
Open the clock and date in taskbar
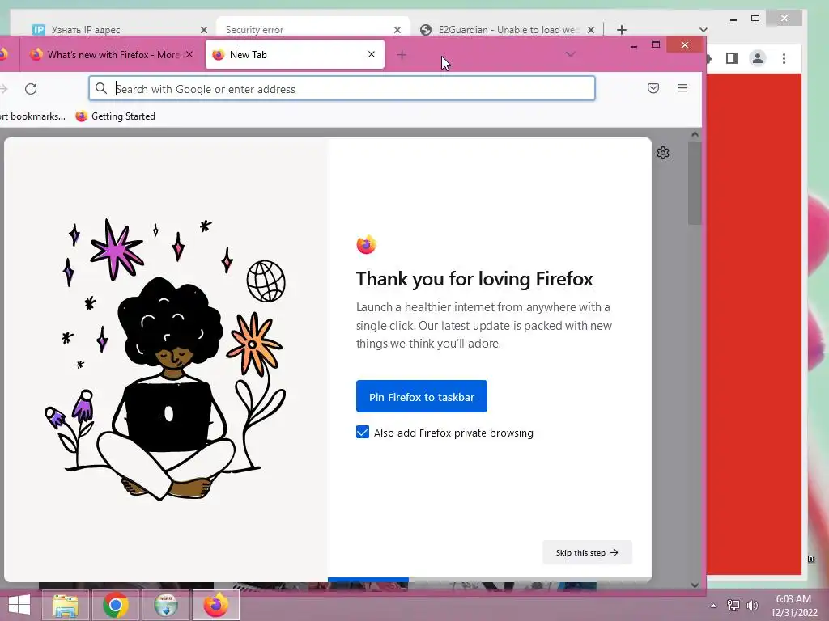click(793, 606)
